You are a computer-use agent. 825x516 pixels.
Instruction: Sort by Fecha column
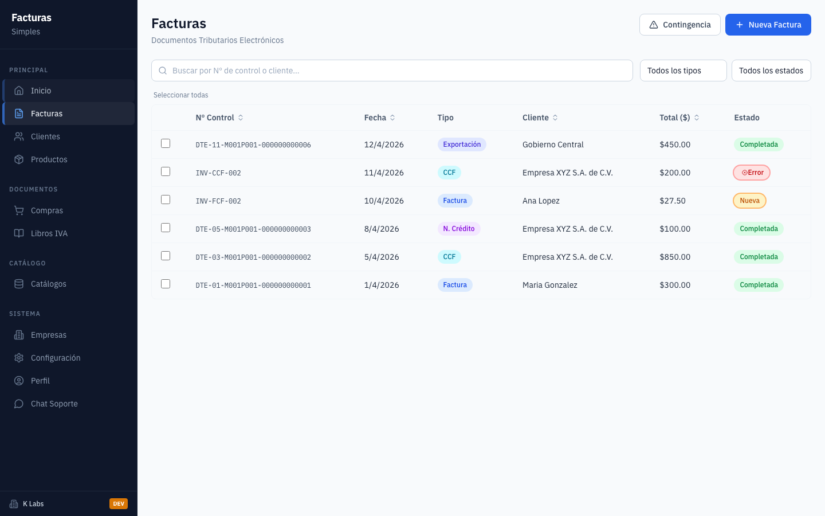380,118
